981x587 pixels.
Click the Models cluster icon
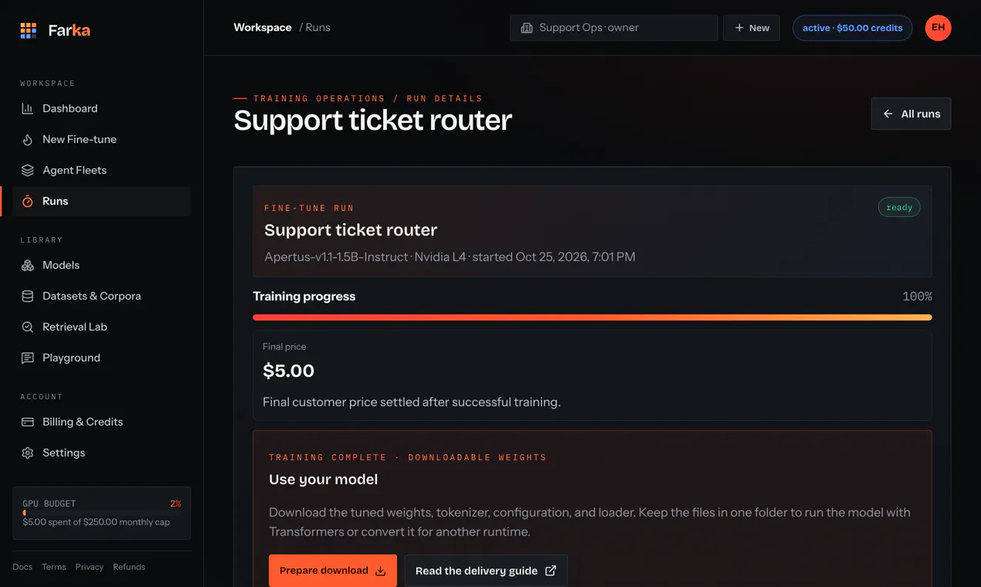point(28,266)
